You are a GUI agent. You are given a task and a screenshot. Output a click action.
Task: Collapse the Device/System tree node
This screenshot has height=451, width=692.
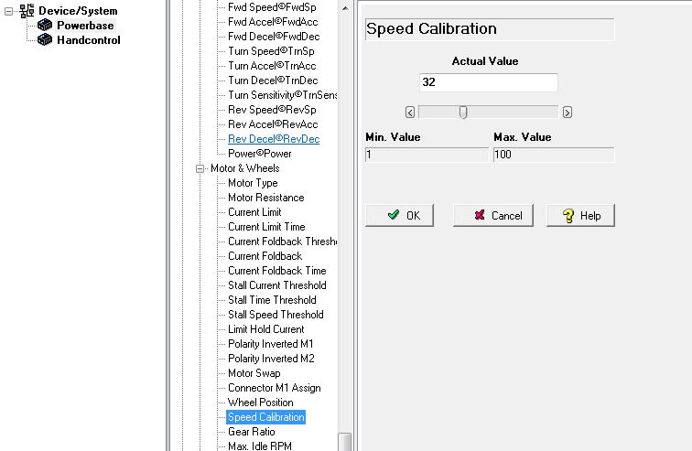pos(8,11)
